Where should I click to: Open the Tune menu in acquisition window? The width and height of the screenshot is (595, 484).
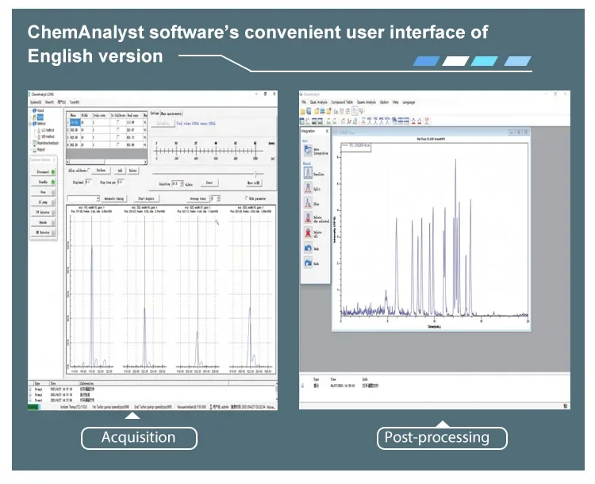coord(75,102)
